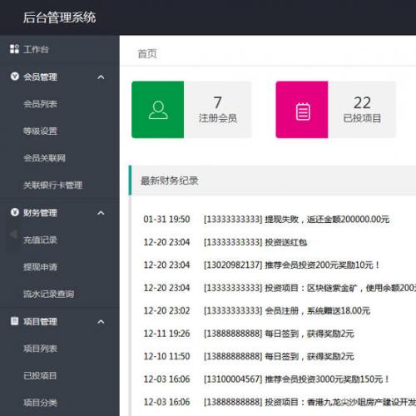Viewport: 416px width, 416px height.
Task: Open 等级设置 in the sidebar
Action: [x=40, y=131]
